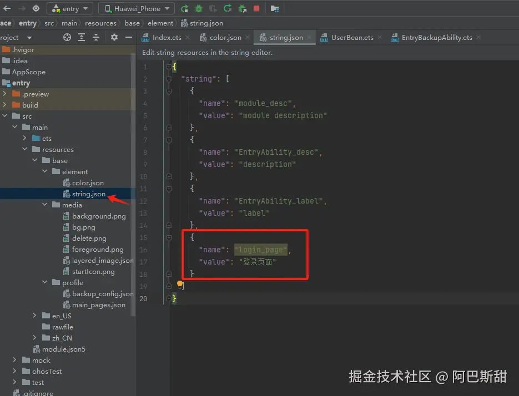The height and width of the screenshot is (396, 519).
Task: Stop the running app with red square
Action: (x=256, y=9)
